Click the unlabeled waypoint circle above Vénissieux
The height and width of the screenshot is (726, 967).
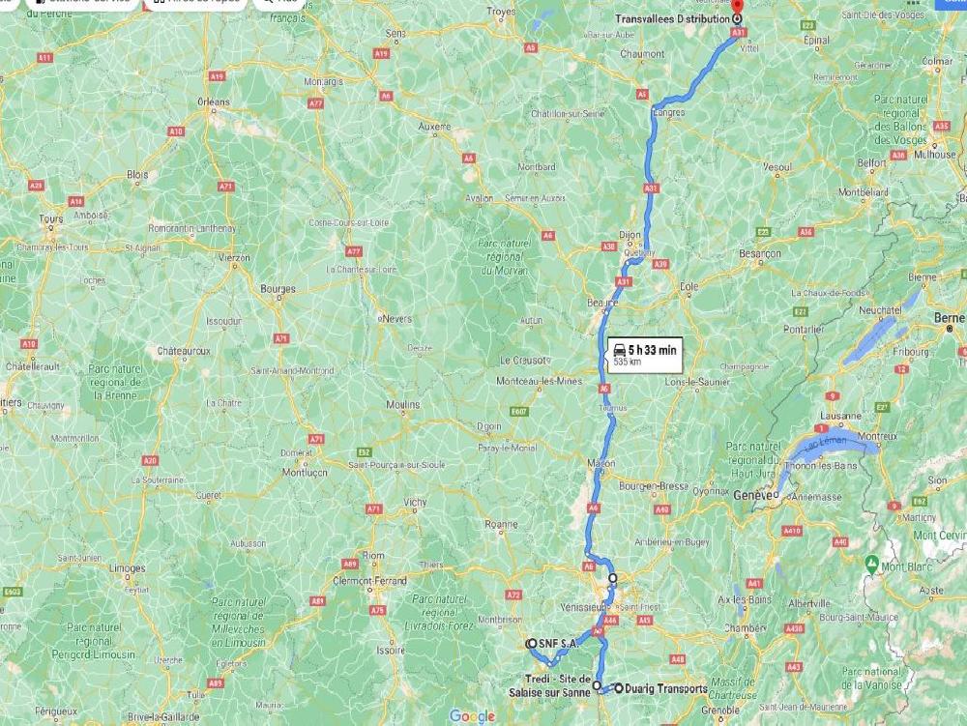tap(612, 578)
